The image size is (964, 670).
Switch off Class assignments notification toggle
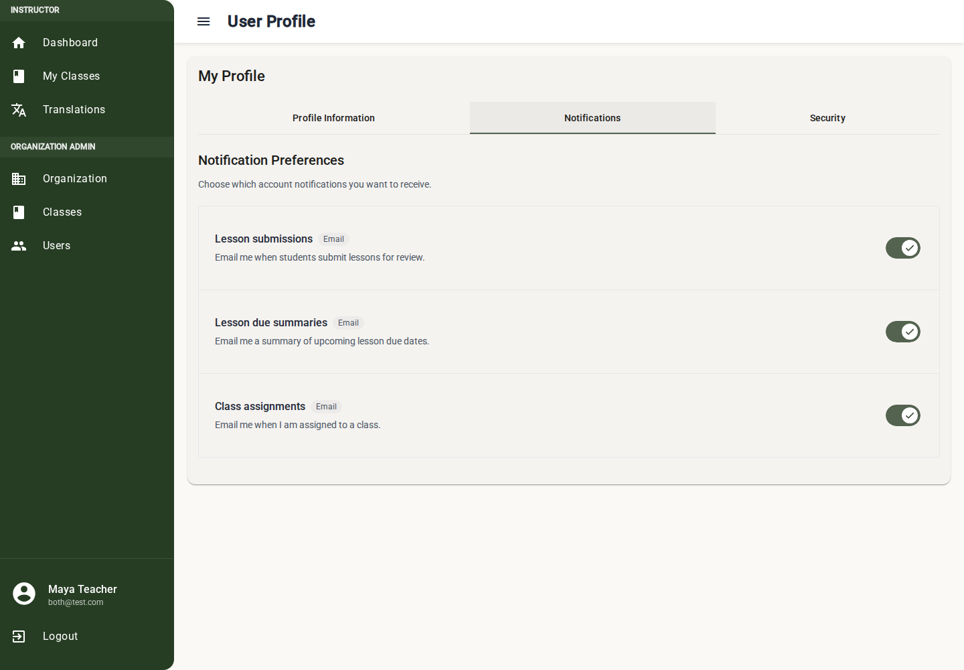click(x=903, y=415)
